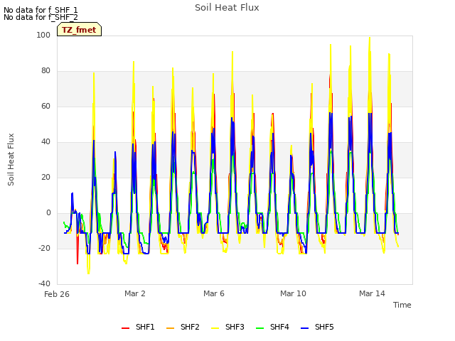Click the Feb 26 x-axis tick label

(x=57, y=294)
